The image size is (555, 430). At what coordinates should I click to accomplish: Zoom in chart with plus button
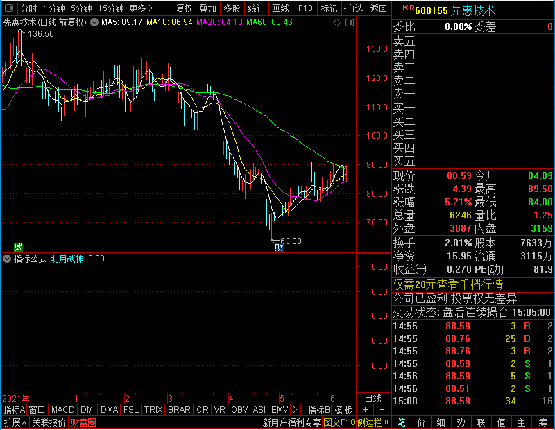pyautogui.click(x=366, y=410)
